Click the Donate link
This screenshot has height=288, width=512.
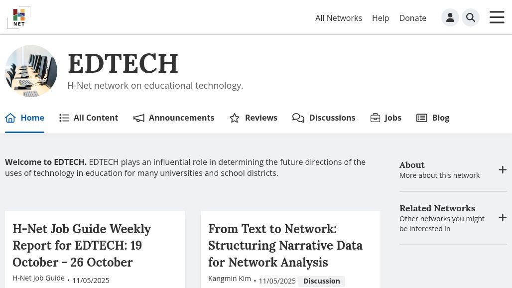click(412, 18)
